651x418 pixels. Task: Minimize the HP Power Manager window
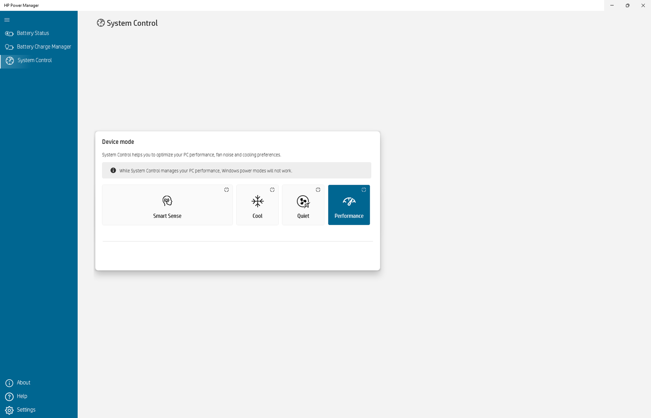coord(612,6)
